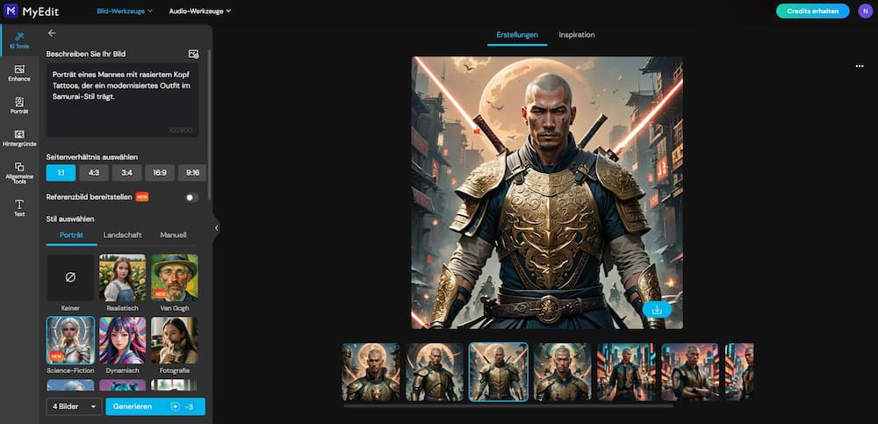The height and width of the screenshot is (424, 878).
Task: Open the Text tool sidebar icon
Action: point(19,208)
